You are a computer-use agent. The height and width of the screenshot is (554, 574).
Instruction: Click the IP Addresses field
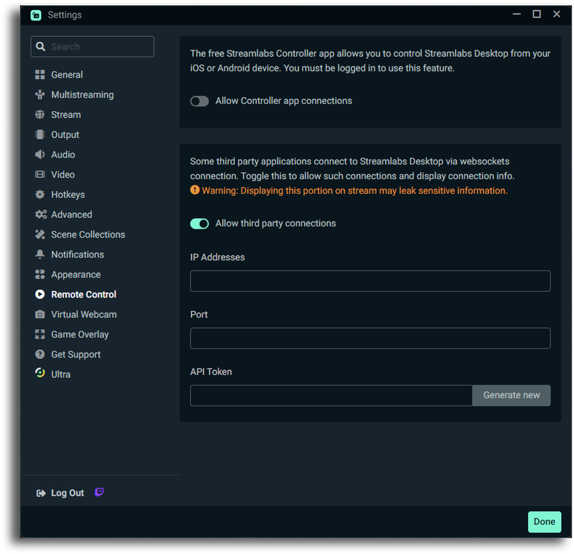click(370, 281)
